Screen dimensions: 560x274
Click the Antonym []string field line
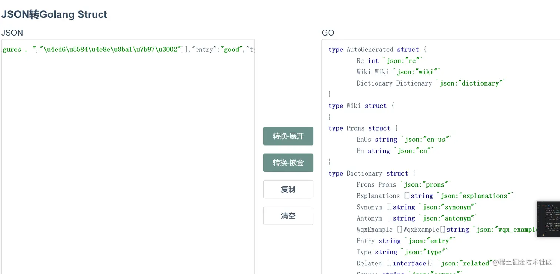point(417,218)
